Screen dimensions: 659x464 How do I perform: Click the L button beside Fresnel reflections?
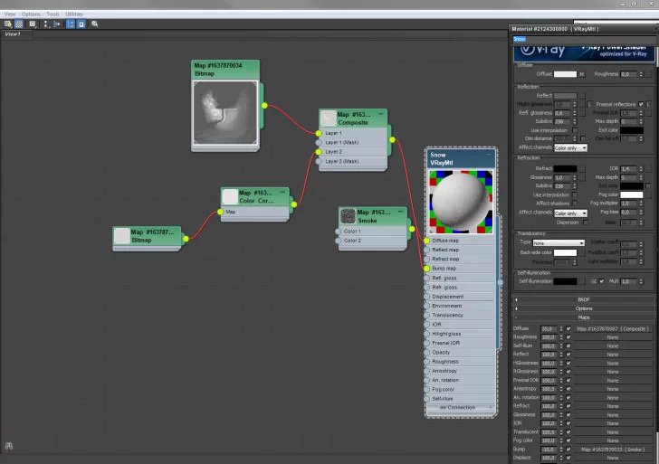(x=648, y=104)
